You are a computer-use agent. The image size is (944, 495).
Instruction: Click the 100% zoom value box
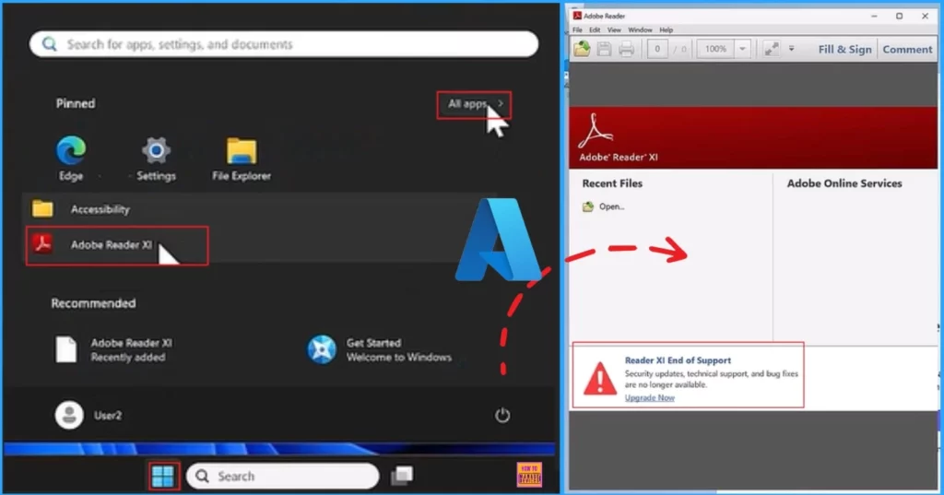pos(715,49)
